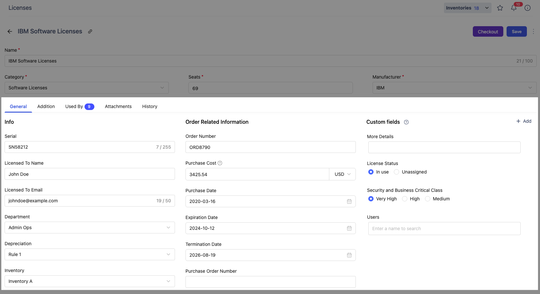This screenshot has width=540, height=294.
Task: Open the USD currency dropdown
Action: coord(342,174)
